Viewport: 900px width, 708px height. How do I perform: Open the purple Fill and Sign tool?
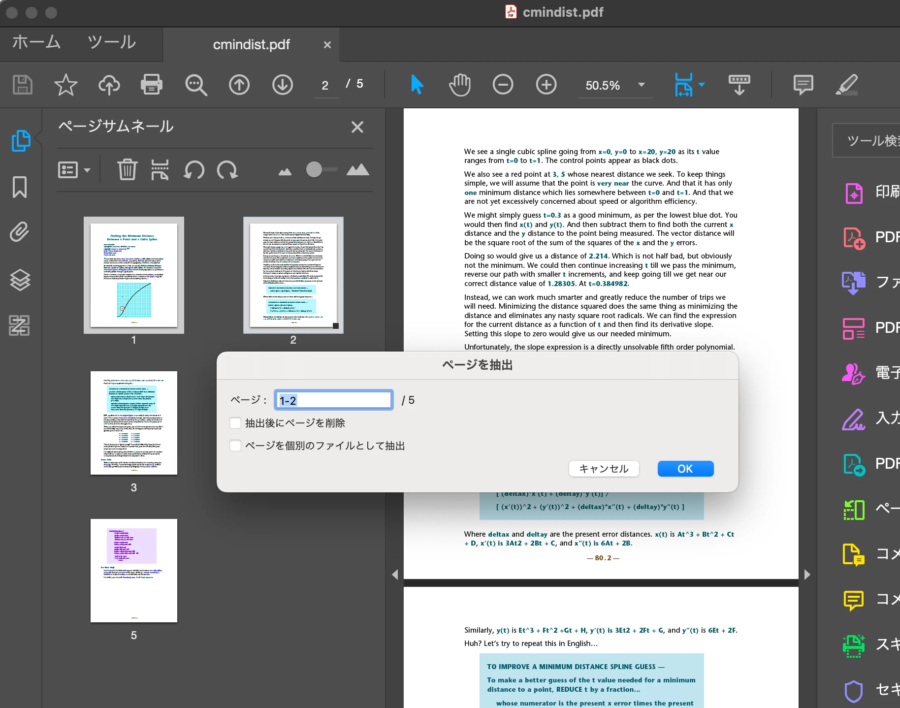(854, 419)
